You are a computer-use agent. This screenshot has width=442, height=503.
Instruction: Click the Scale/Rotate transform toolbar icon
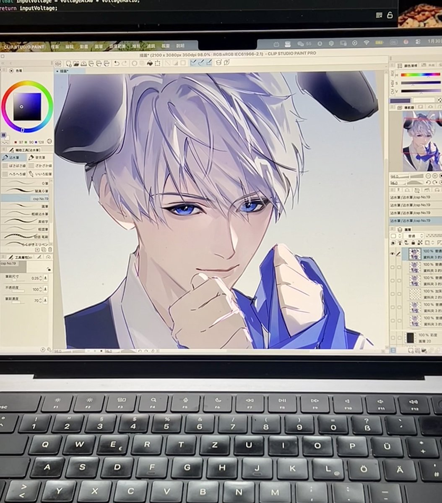pyautogui.click(x=157, y=63)
